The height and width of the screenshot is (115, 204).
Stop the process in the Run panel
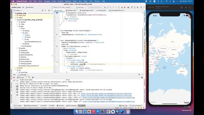click(14, 77)
